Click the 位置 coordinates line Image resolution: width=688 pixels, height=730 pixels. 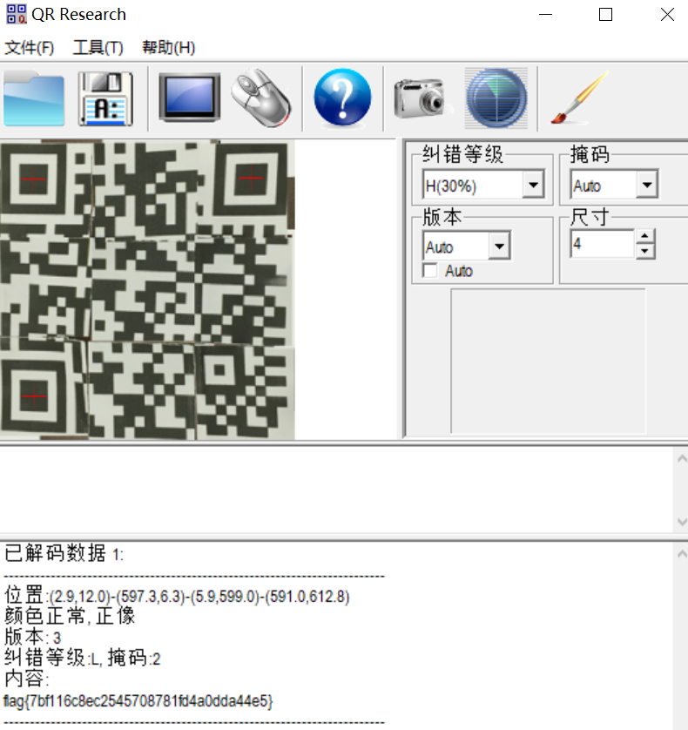pos(177,596)
